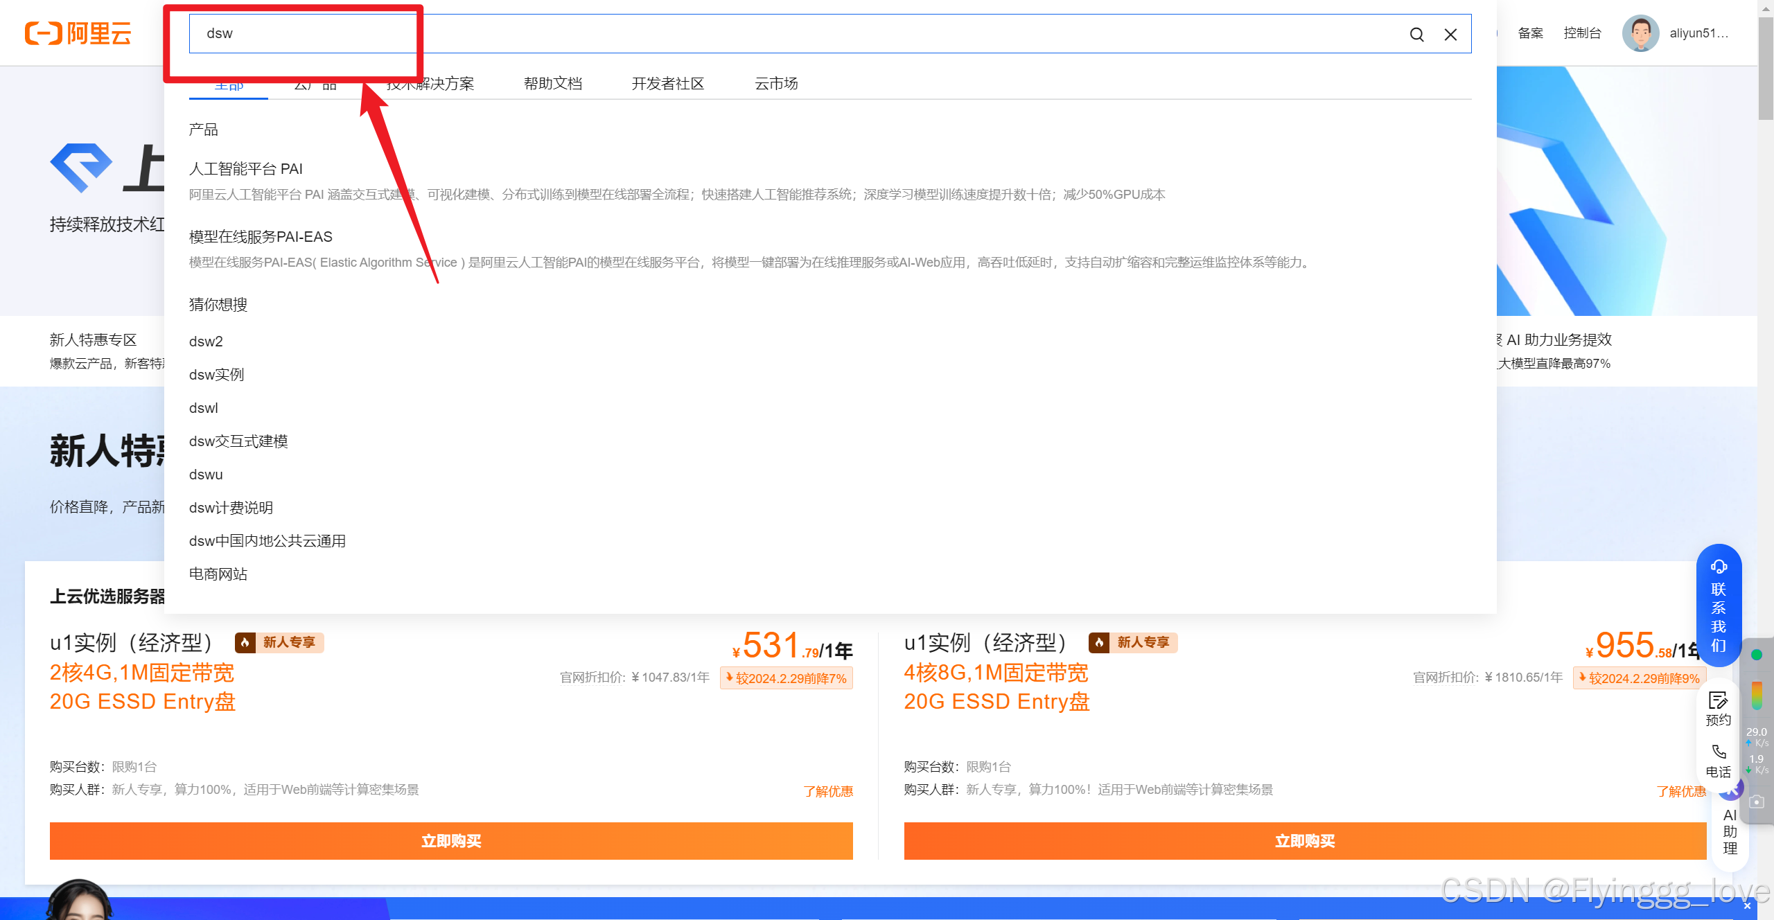Open 新人特惠专区 section
Image resolution: width=1774 pixels, height=920 pixels.
coord(93,339)
